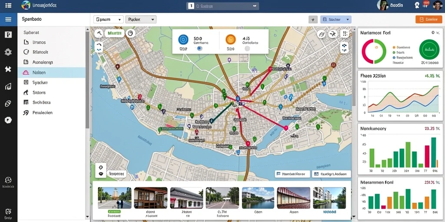Click the link chain icon on map
The image size is (445, 222).
(x=321, y=34)
